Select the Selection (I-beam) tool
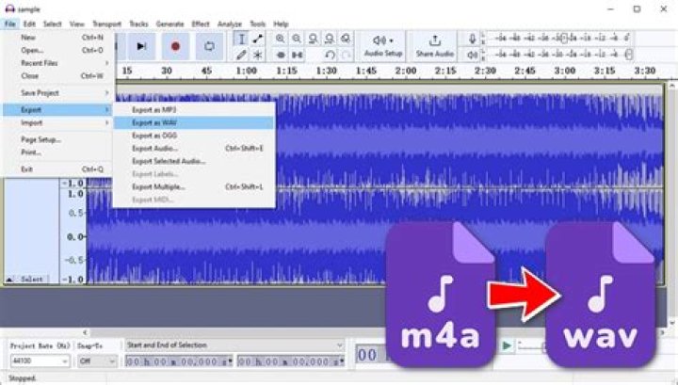Screen dimensions: 678x385 241,39
